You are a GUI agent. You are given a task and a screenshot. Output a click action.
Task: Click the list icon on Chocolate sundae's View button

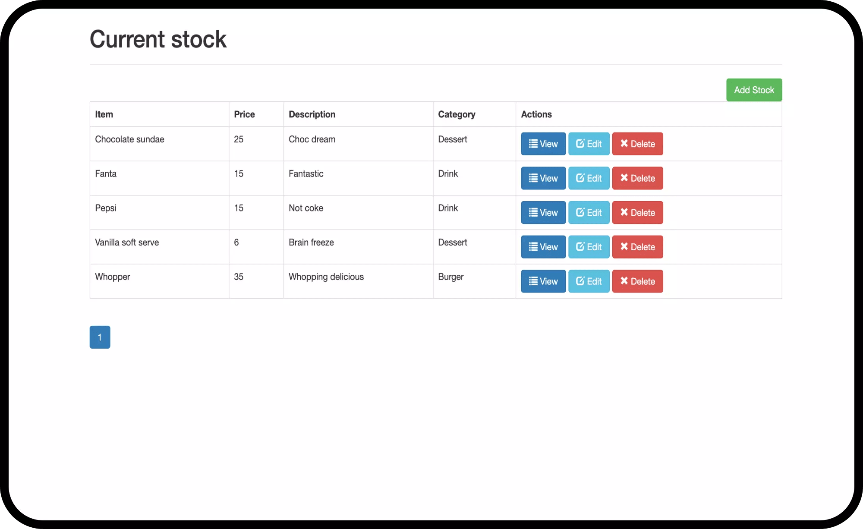coord(533,144)
